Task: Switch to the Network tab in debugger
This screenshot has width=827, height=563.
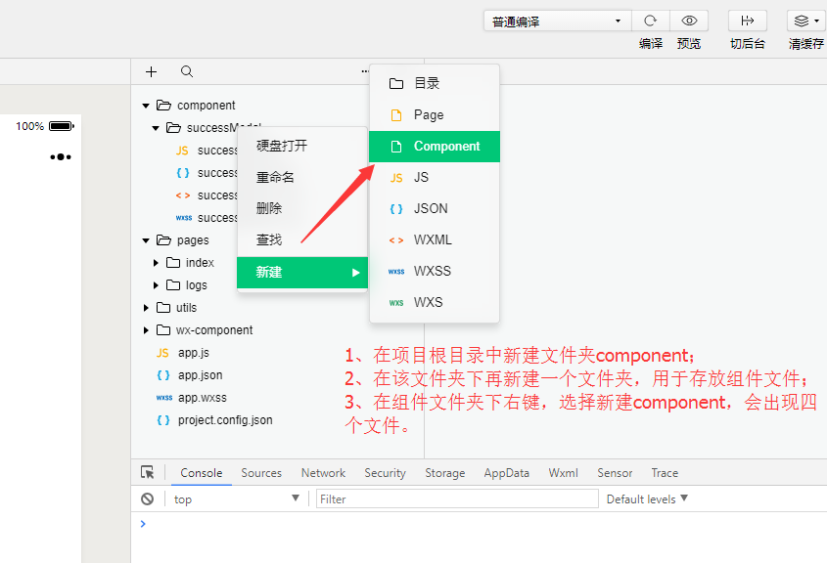Action: click(323, 472)
